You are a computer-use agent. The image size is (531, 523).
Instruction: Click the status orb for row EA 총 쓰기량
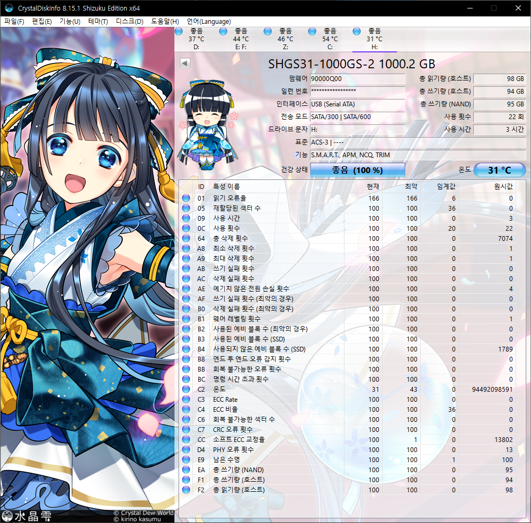[186, 470]
